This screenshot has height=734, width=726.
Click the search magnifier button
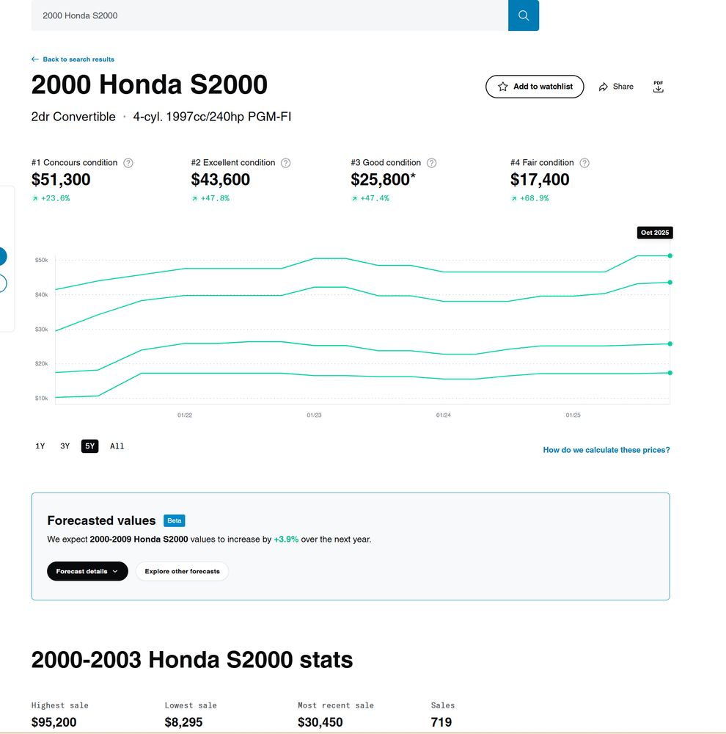tap(523, 15)
